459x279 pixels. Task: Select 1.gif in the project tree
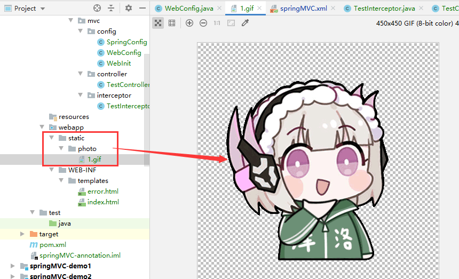coord(94,160)
